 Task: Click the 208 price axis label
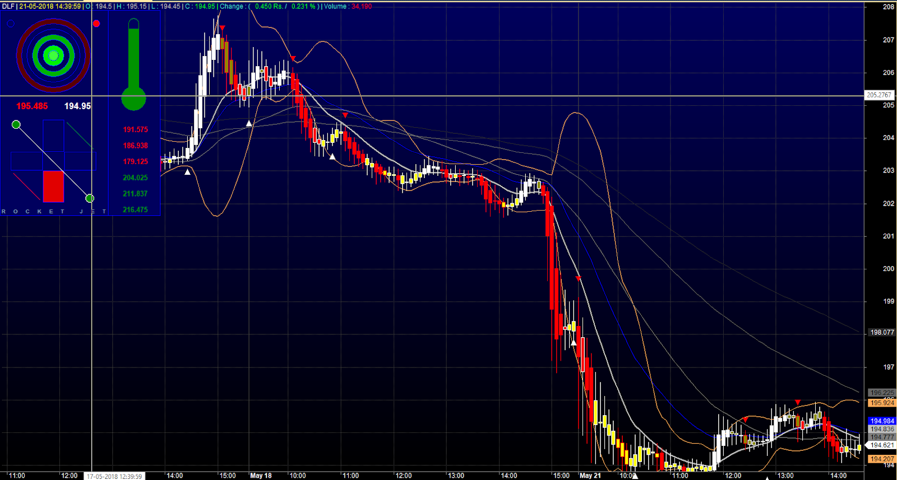coord(889,7)
